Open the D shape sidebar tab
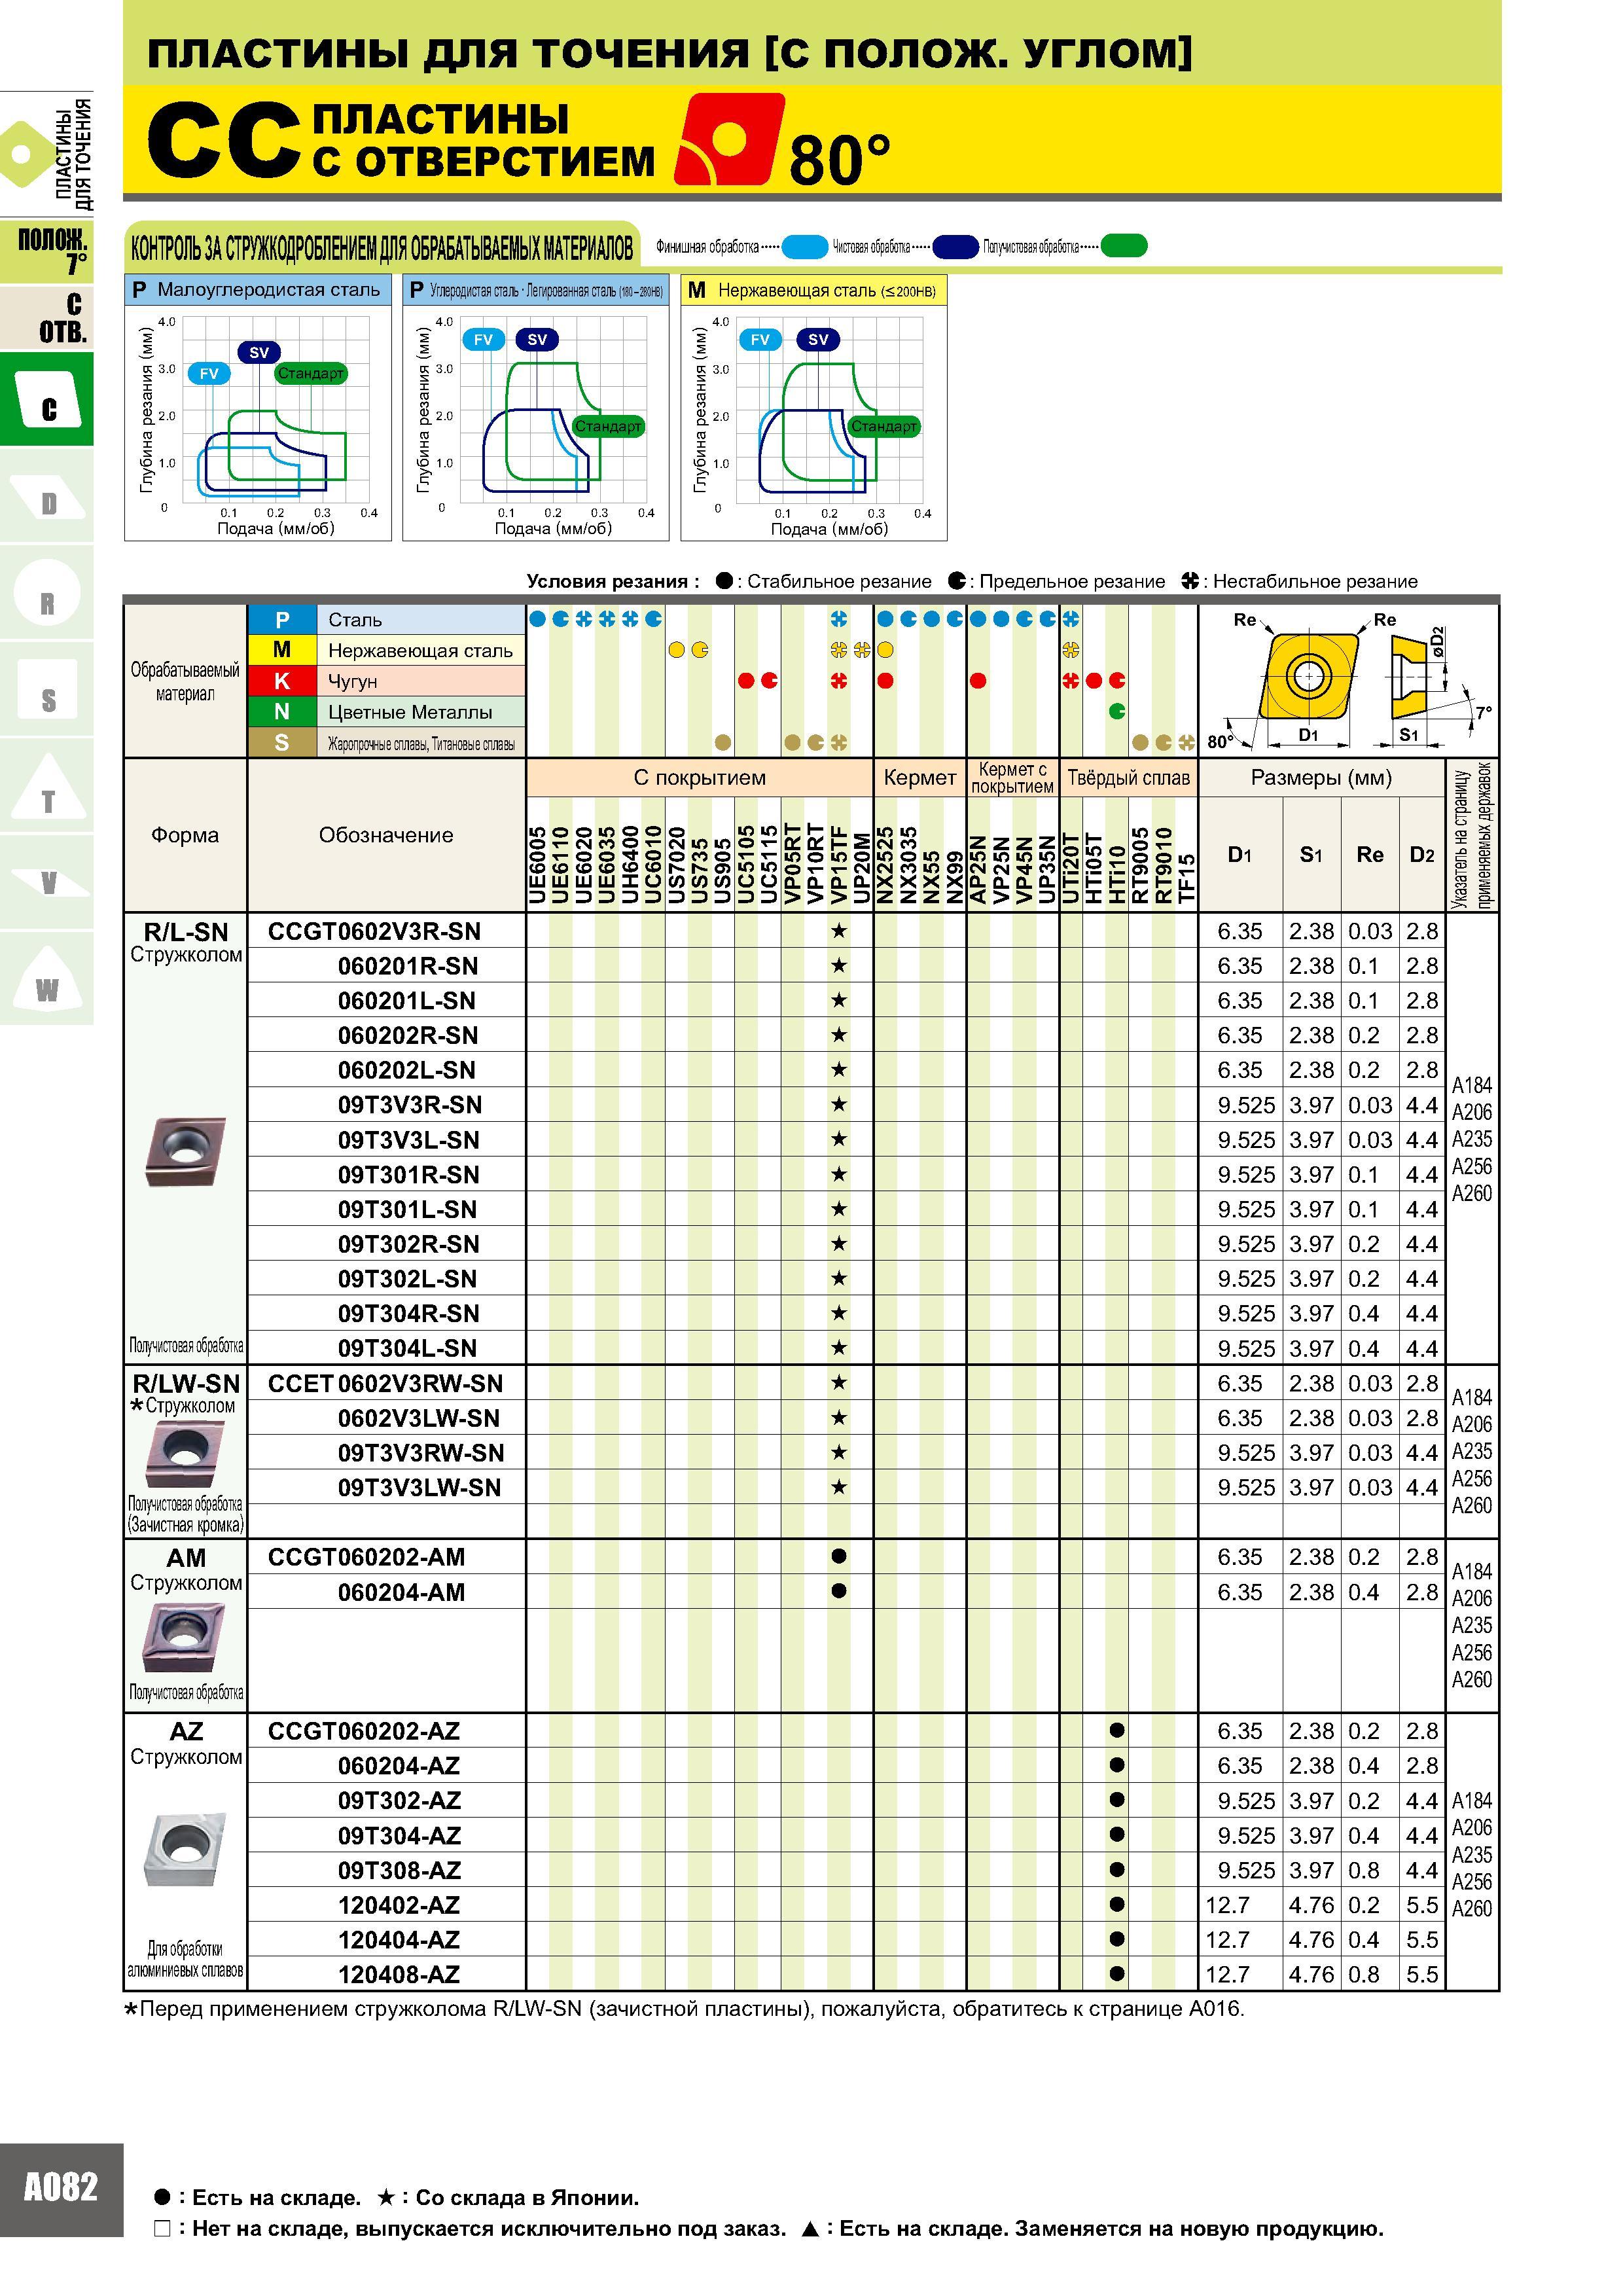The width and height of the screenshot is (1623, 2296). (x=47, y=496)
